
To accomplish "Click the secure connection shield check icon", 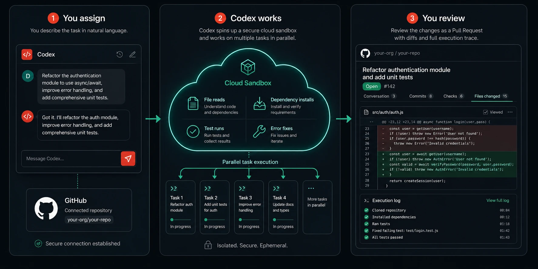I will coord(38,244).
